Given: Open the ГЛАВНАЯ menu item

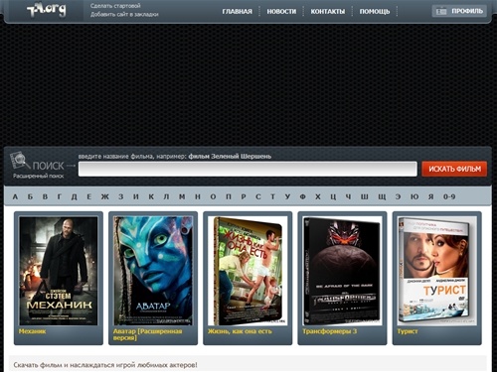Looking at the screenshot, I should (238, 12).
